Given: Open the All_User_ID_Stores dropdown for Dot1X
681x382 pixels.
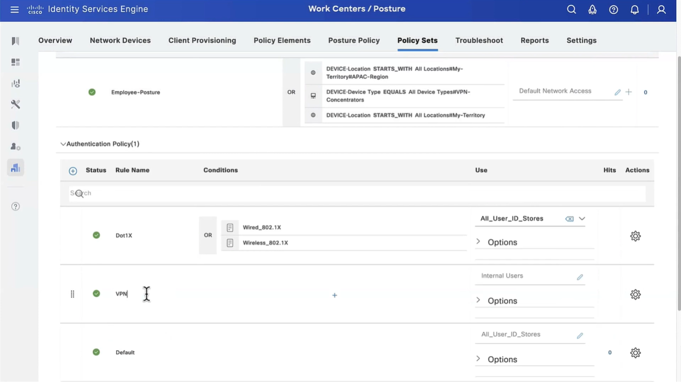Looking at the screenshot, I should (x=582, y=219).
